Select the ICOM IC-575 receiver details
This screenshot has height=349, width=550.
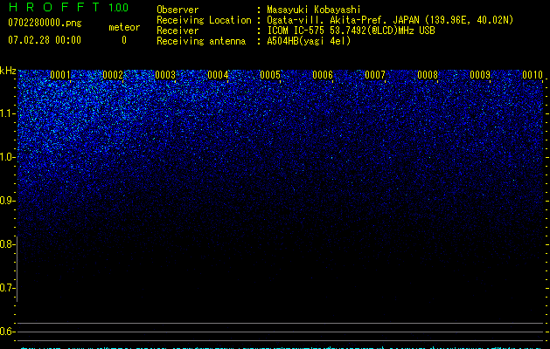pos(351,31)
